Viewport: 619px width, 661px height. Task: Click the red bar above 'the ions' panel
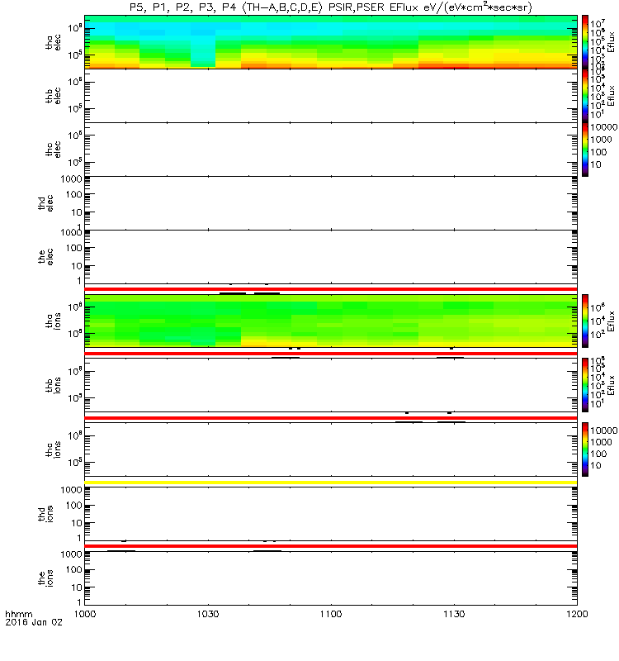(x=331, y=546)
